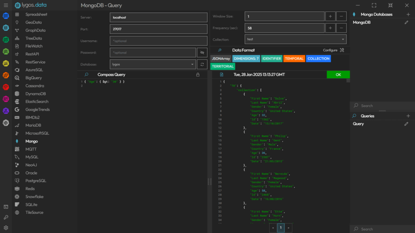The width and height of the screenshot is (415, 233).
Task: Open the hamburger menu icon
Action: tap(6, 5)
